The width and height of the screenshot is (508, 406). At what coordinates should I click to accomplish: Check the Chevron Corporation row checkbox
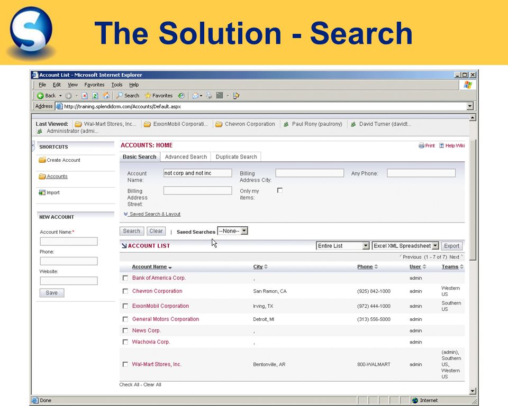pos(125,291)
